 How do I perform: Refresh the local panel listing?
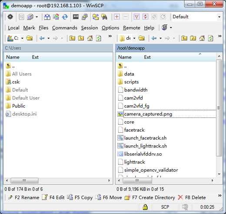click(99, 38)
